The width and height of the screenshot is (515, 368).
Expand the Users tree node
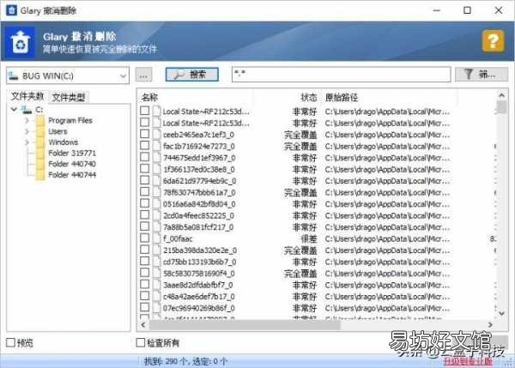click(x=27, y=131)
